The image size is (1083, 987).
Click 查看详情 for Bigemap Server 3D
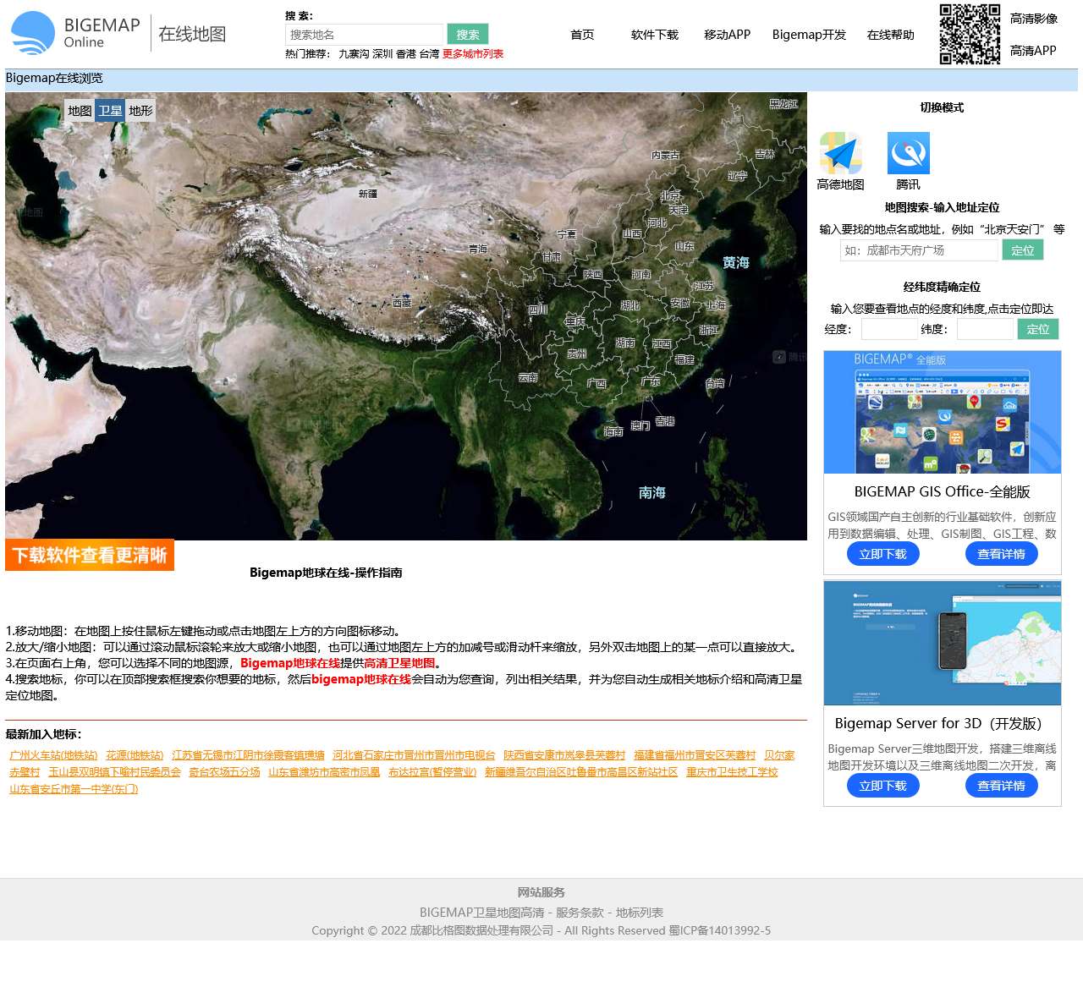pos(1001,785)
